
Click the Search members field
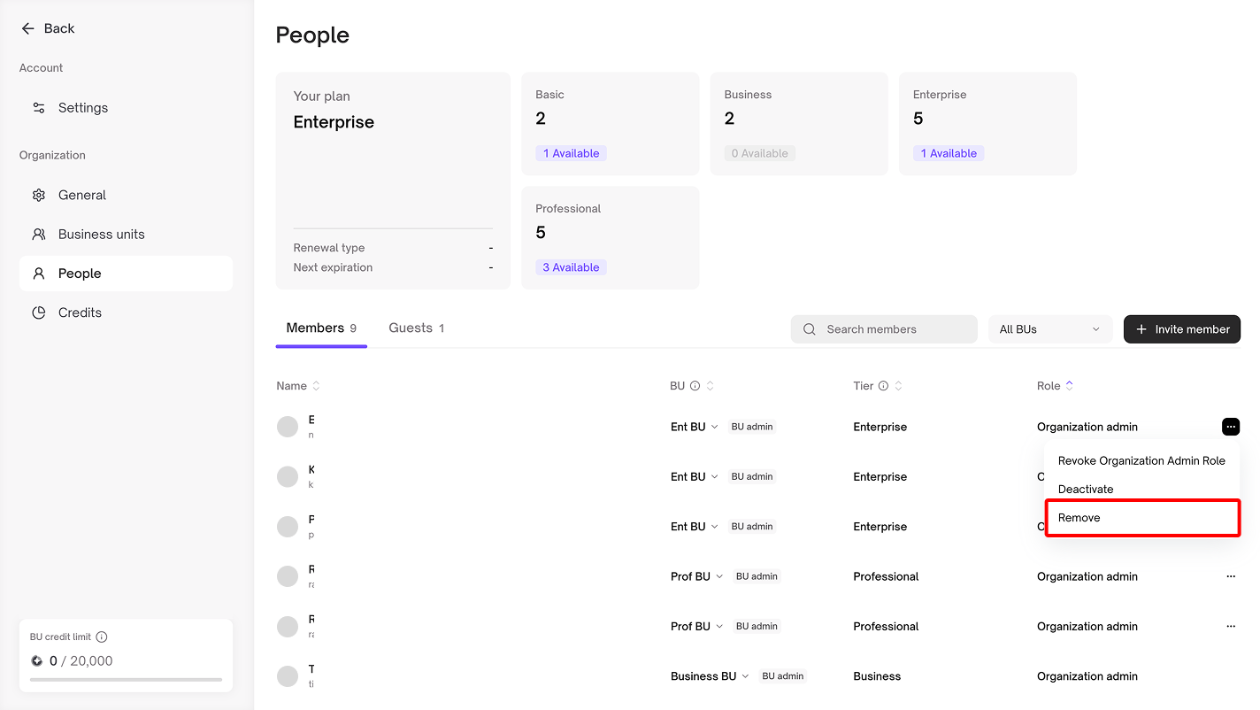884,329
